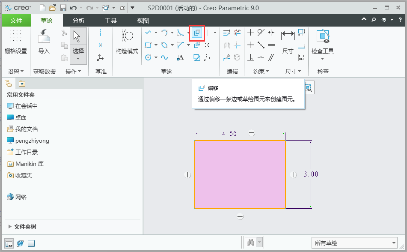Apply the Coincident constraint
Screen dimensions: 407x252
pos(261,57)
